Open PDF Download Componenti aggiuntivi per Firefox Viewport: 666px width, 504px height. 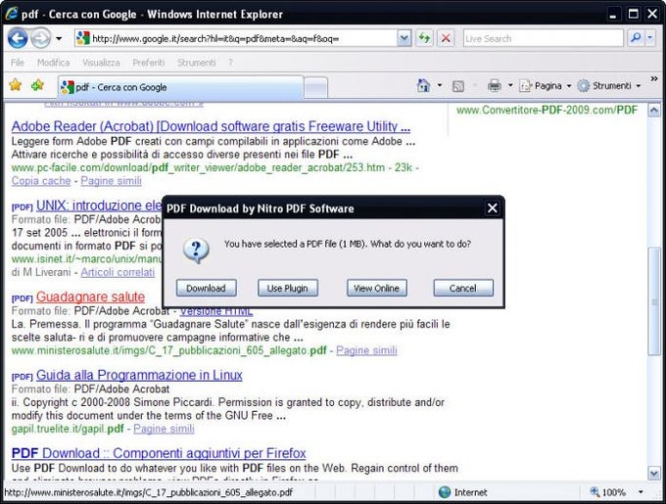(x=159, y=453)
